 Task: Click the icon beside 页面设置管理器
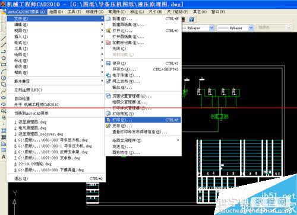click(x=108, y=96)
